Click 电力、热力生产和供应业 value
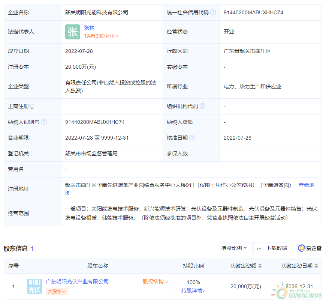 coord(253,86)
